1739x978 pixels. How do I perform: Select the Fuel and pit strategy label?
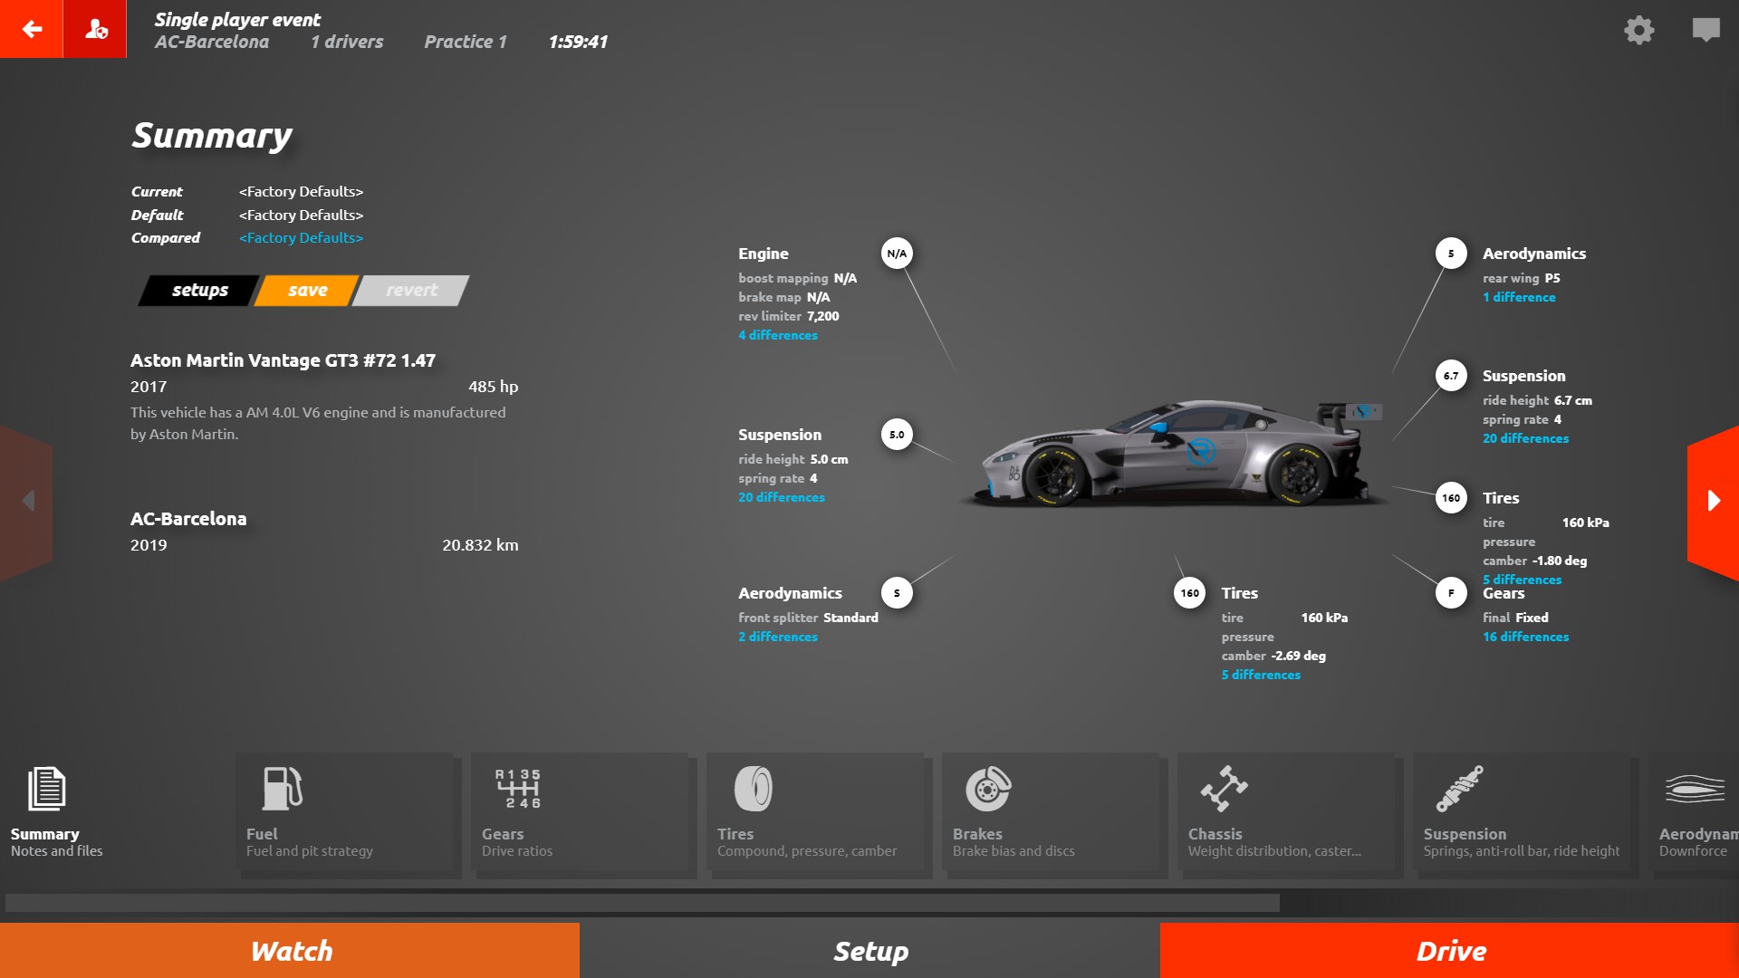(310, 851)
